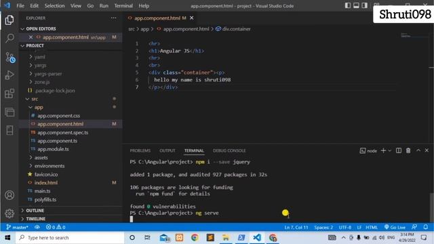
Task: Switch to the OUTPUT panel tab
Action: (167, 150)
